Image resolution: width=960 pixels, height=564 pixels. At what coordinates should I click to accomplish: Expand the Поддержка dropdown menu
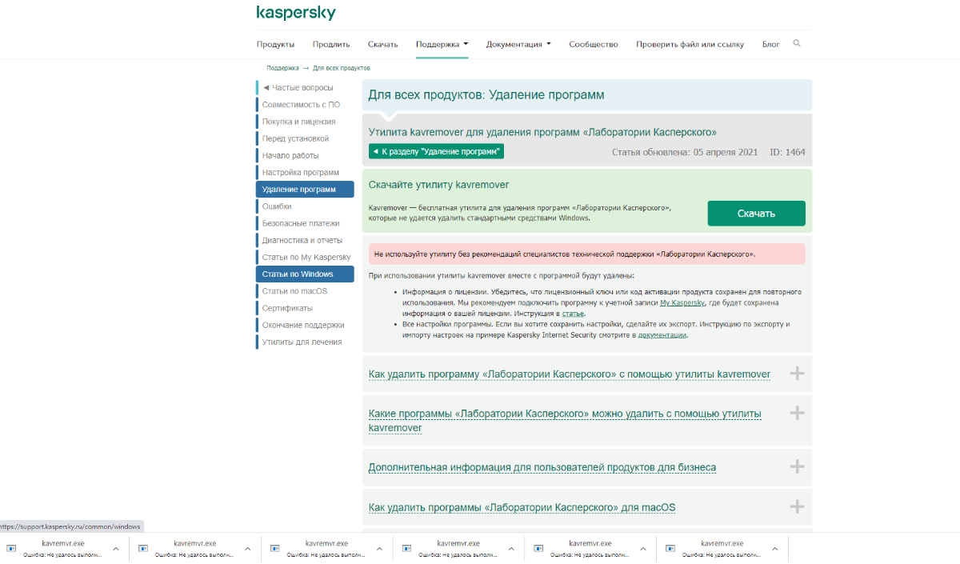click(442, 44)
